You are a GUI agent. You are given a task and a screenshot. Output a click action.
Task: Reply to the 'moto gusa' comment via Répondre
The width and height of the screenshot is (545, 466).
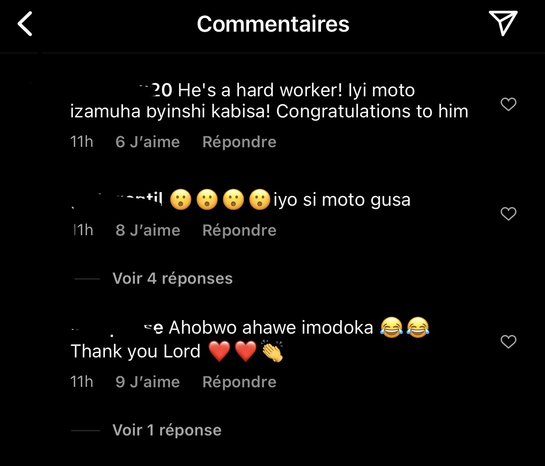click(x=239, y=230)
